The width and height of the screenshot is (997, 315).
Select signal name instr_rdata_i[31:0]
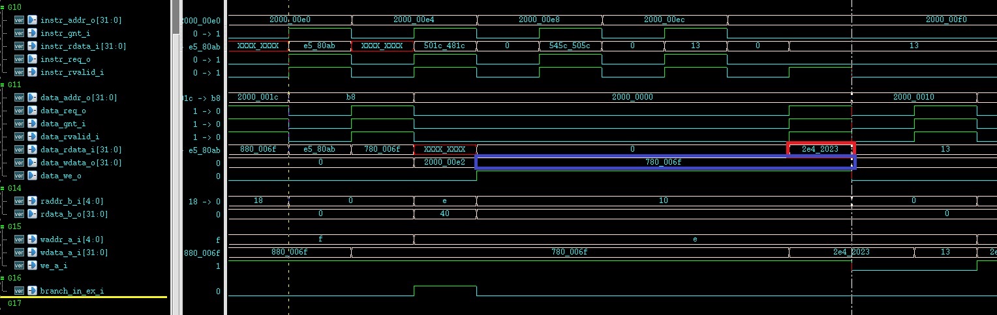(84, 46)
